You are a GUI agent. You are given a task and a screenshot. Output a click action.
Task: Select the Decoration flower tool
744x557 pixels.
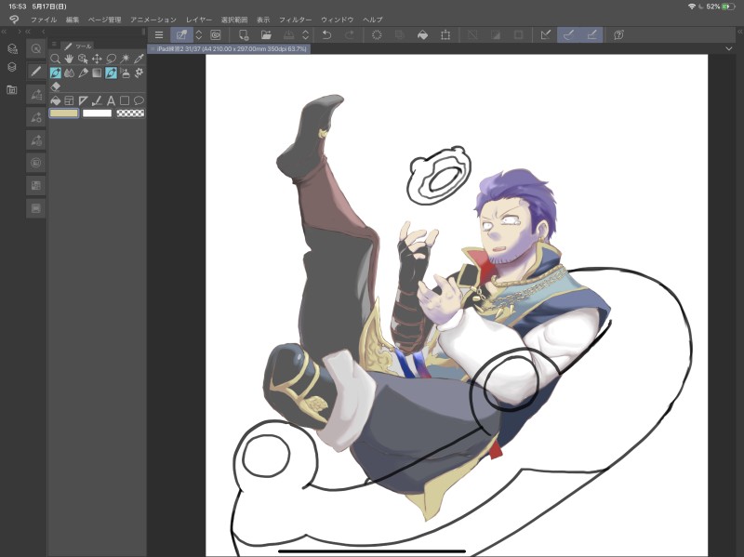click(x=139, y=73)
